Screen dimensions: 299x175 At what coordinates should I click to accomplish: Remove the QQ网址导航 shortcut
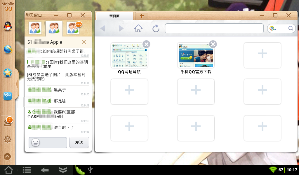(x=147, y=44)
